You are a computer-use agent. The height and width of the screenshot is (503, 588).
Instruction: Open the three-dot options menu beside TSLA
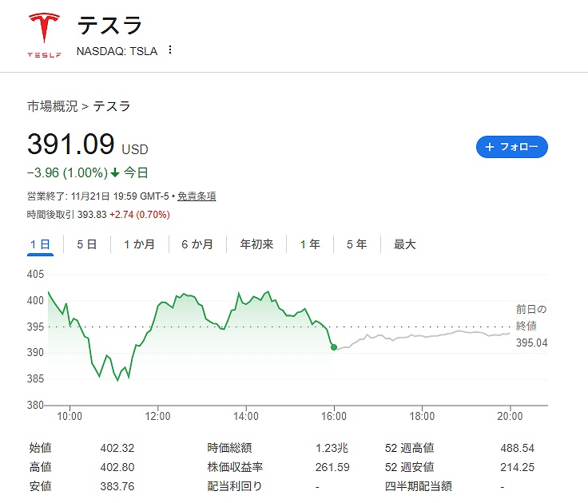tap(169, 50)
